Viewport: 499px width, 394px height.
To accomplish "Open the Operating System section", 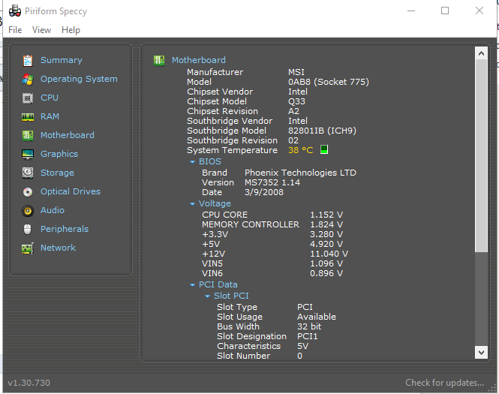I will click(79, 79).
